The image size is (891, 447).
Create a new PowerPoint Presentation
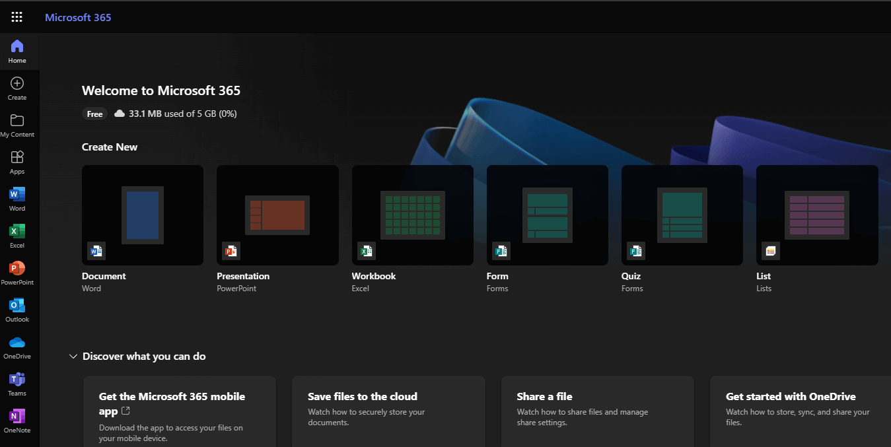point(277,215)
